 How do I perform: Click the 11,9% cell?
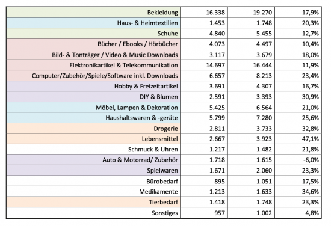tap(311, 65)
